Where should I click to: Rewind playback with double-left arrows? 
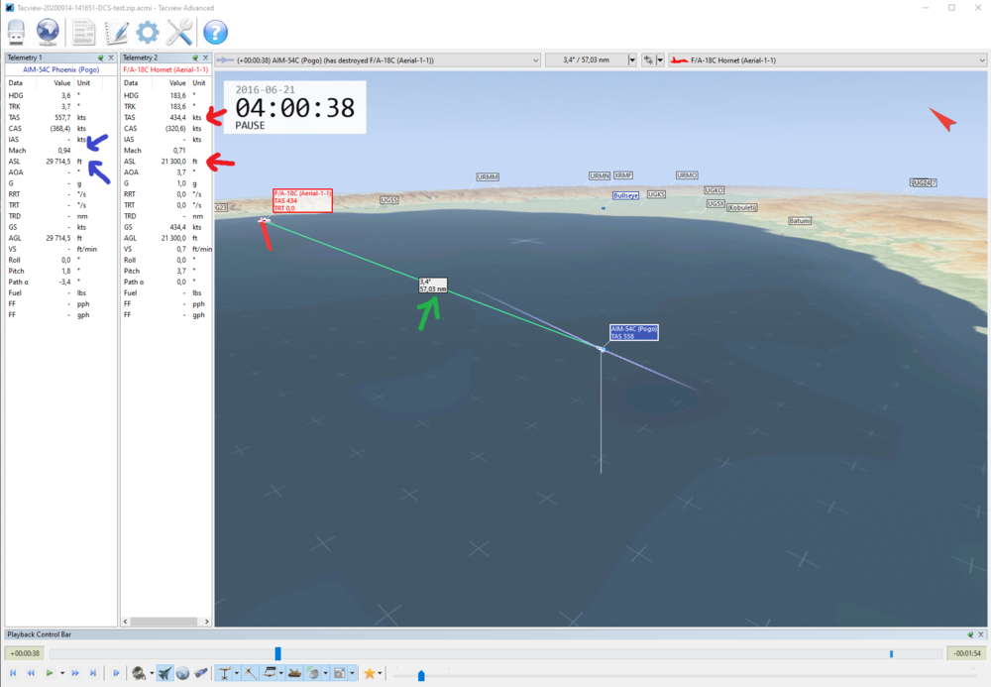tap(31, 673)
